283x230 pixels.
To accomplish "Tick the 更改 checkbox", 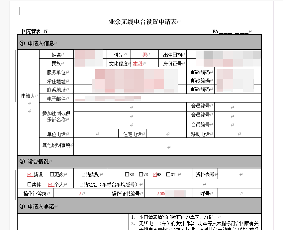I will coord(52,174).
